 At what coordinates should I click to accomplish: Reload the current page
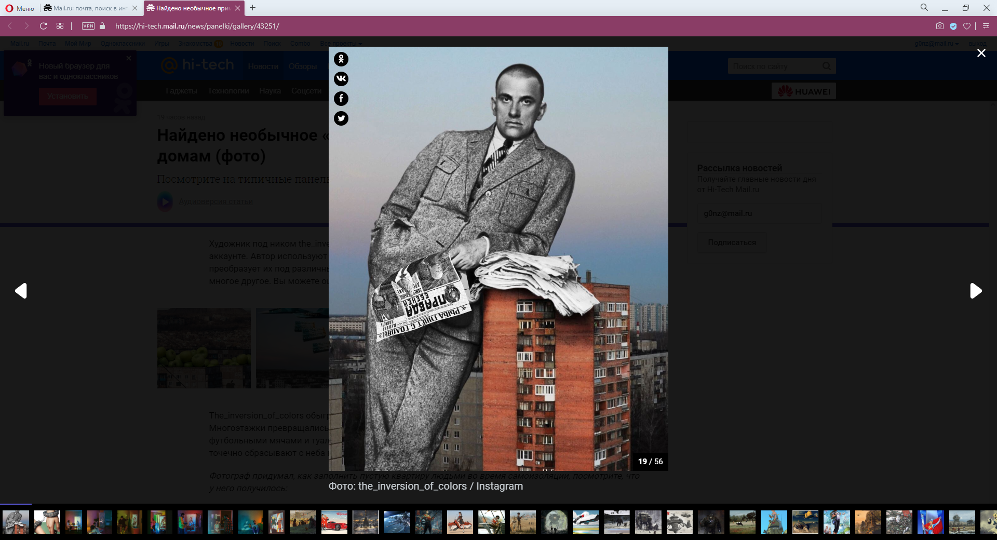point(44,26)
